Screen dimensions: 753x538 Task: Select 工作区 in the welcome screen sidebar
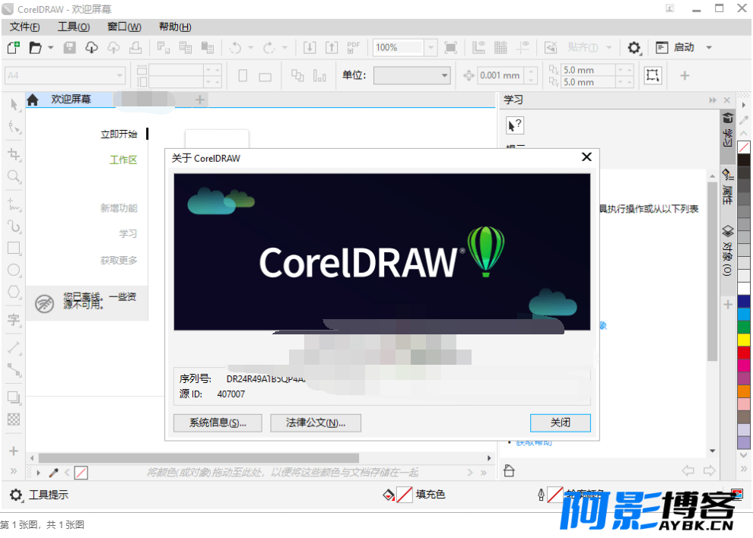point(123,160)
